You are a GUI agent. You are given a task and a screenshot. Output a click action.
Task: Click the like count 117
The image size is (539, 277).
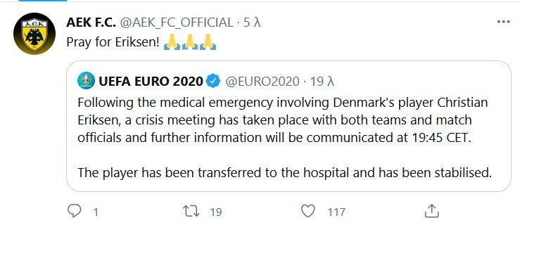336,212
